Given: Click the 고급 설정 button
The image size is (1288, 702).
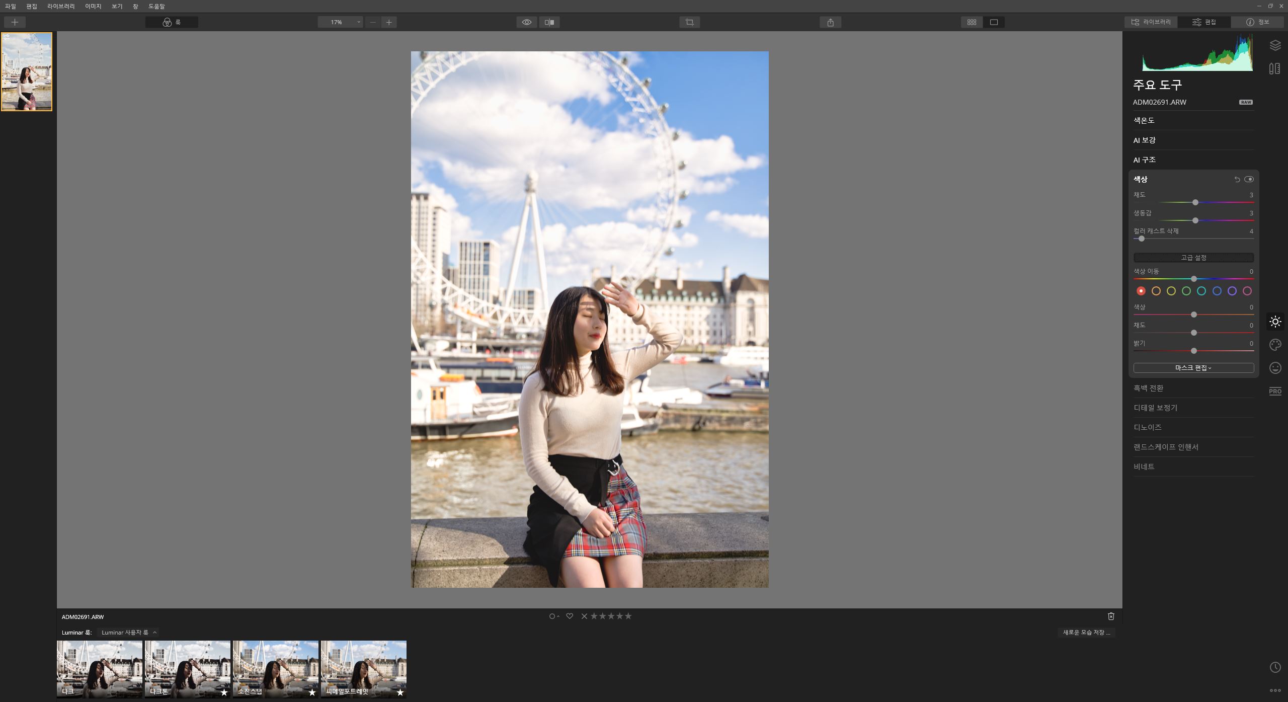Looking at the screenshot, I should pyautogui.click(x=1193, y=258).
